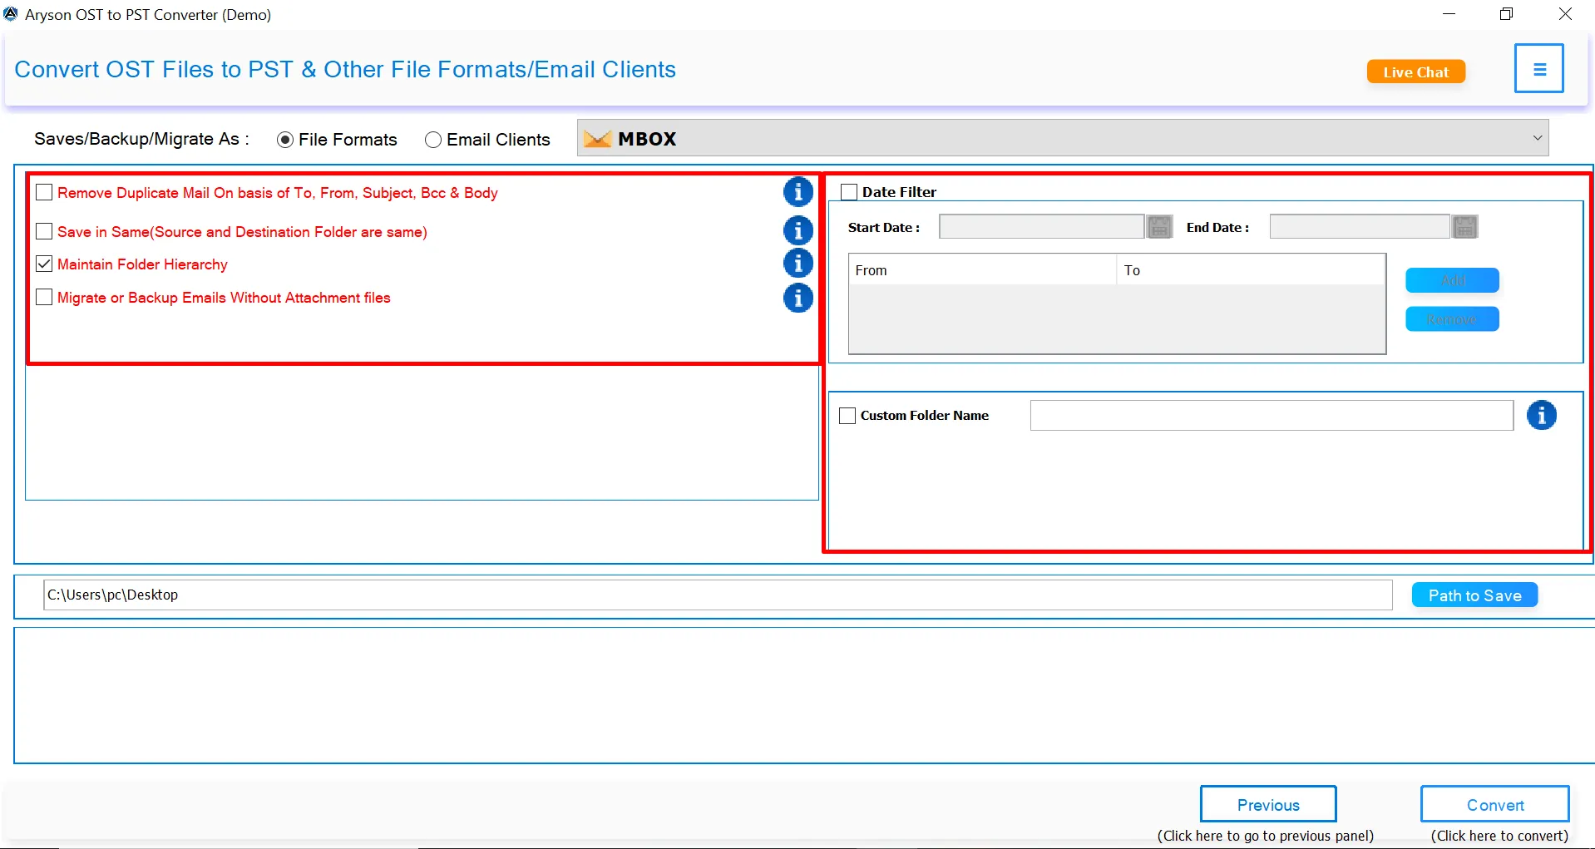Open the Start Date calendar picker
The width and height of the screenshot is (1595, 849).
pos(1159,227)
